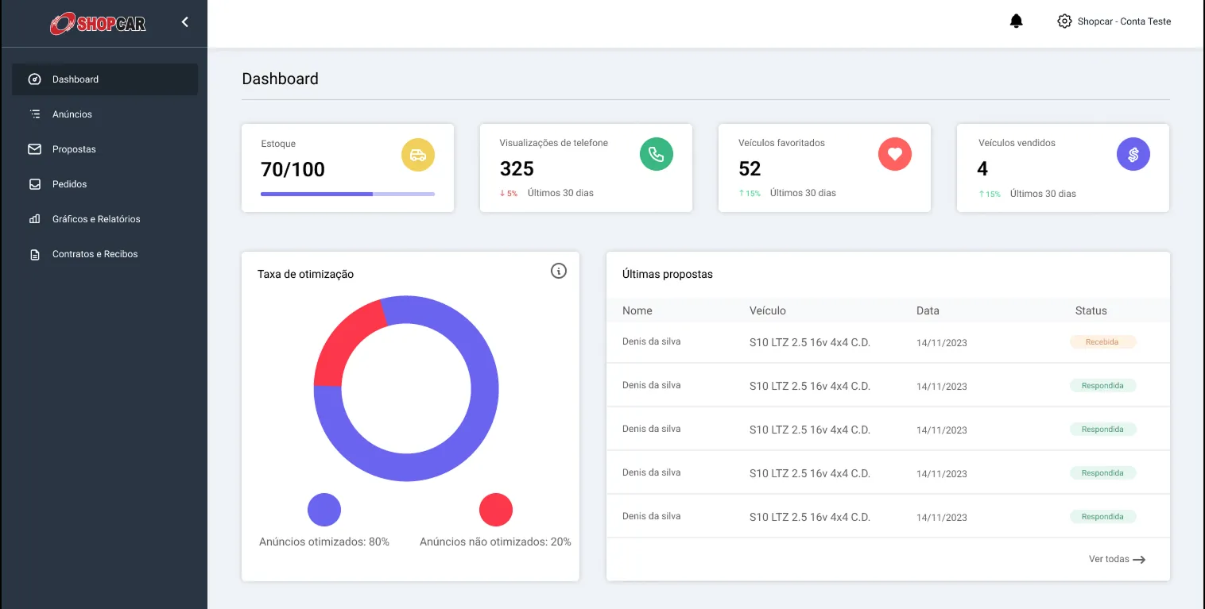Go to Anúncios in the sidebar

pyautogui.click(x=72, y=114)
